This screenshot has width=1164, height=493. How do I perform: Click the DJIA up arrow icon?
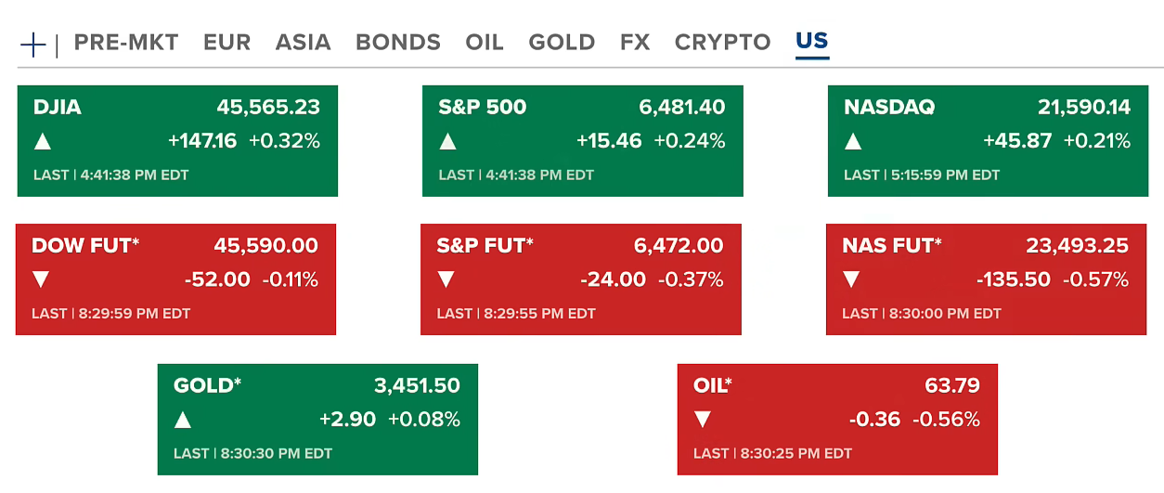[43, 142]
